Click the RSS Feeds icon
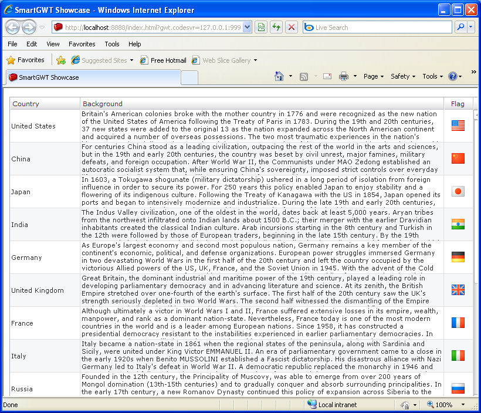Screen dimensions: 481x413 304,76
